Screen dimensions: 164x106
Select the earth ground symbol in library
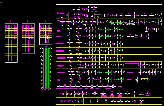(74, 9)
